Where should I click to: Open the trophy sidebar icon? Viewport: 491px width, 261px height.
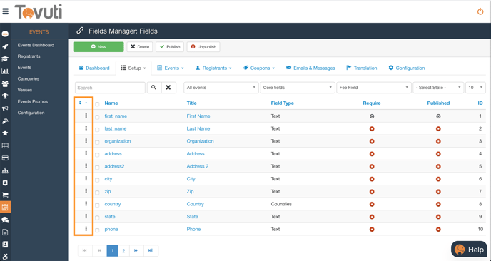click(x=5, y=96)
